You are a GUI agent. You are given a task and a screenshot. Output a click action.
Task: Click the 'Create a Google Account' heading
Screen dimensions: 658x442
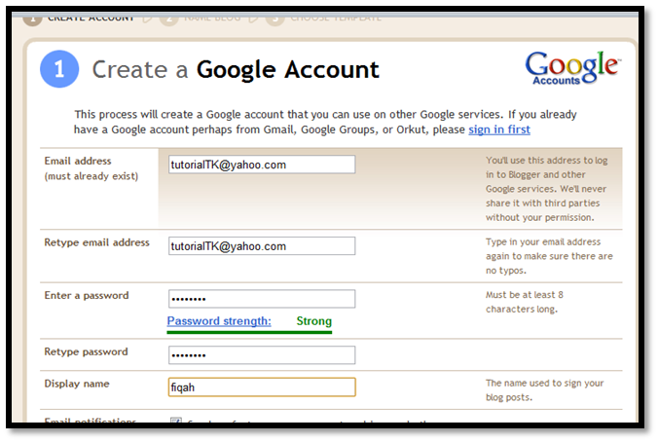coord(236,69)
